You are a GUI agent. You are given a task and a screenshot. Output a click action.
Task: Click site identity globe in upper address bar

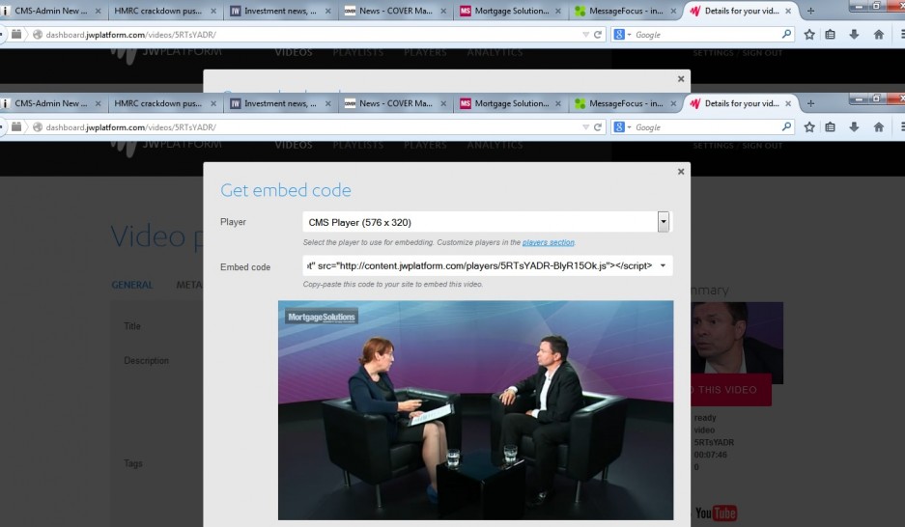coord(38,35)
